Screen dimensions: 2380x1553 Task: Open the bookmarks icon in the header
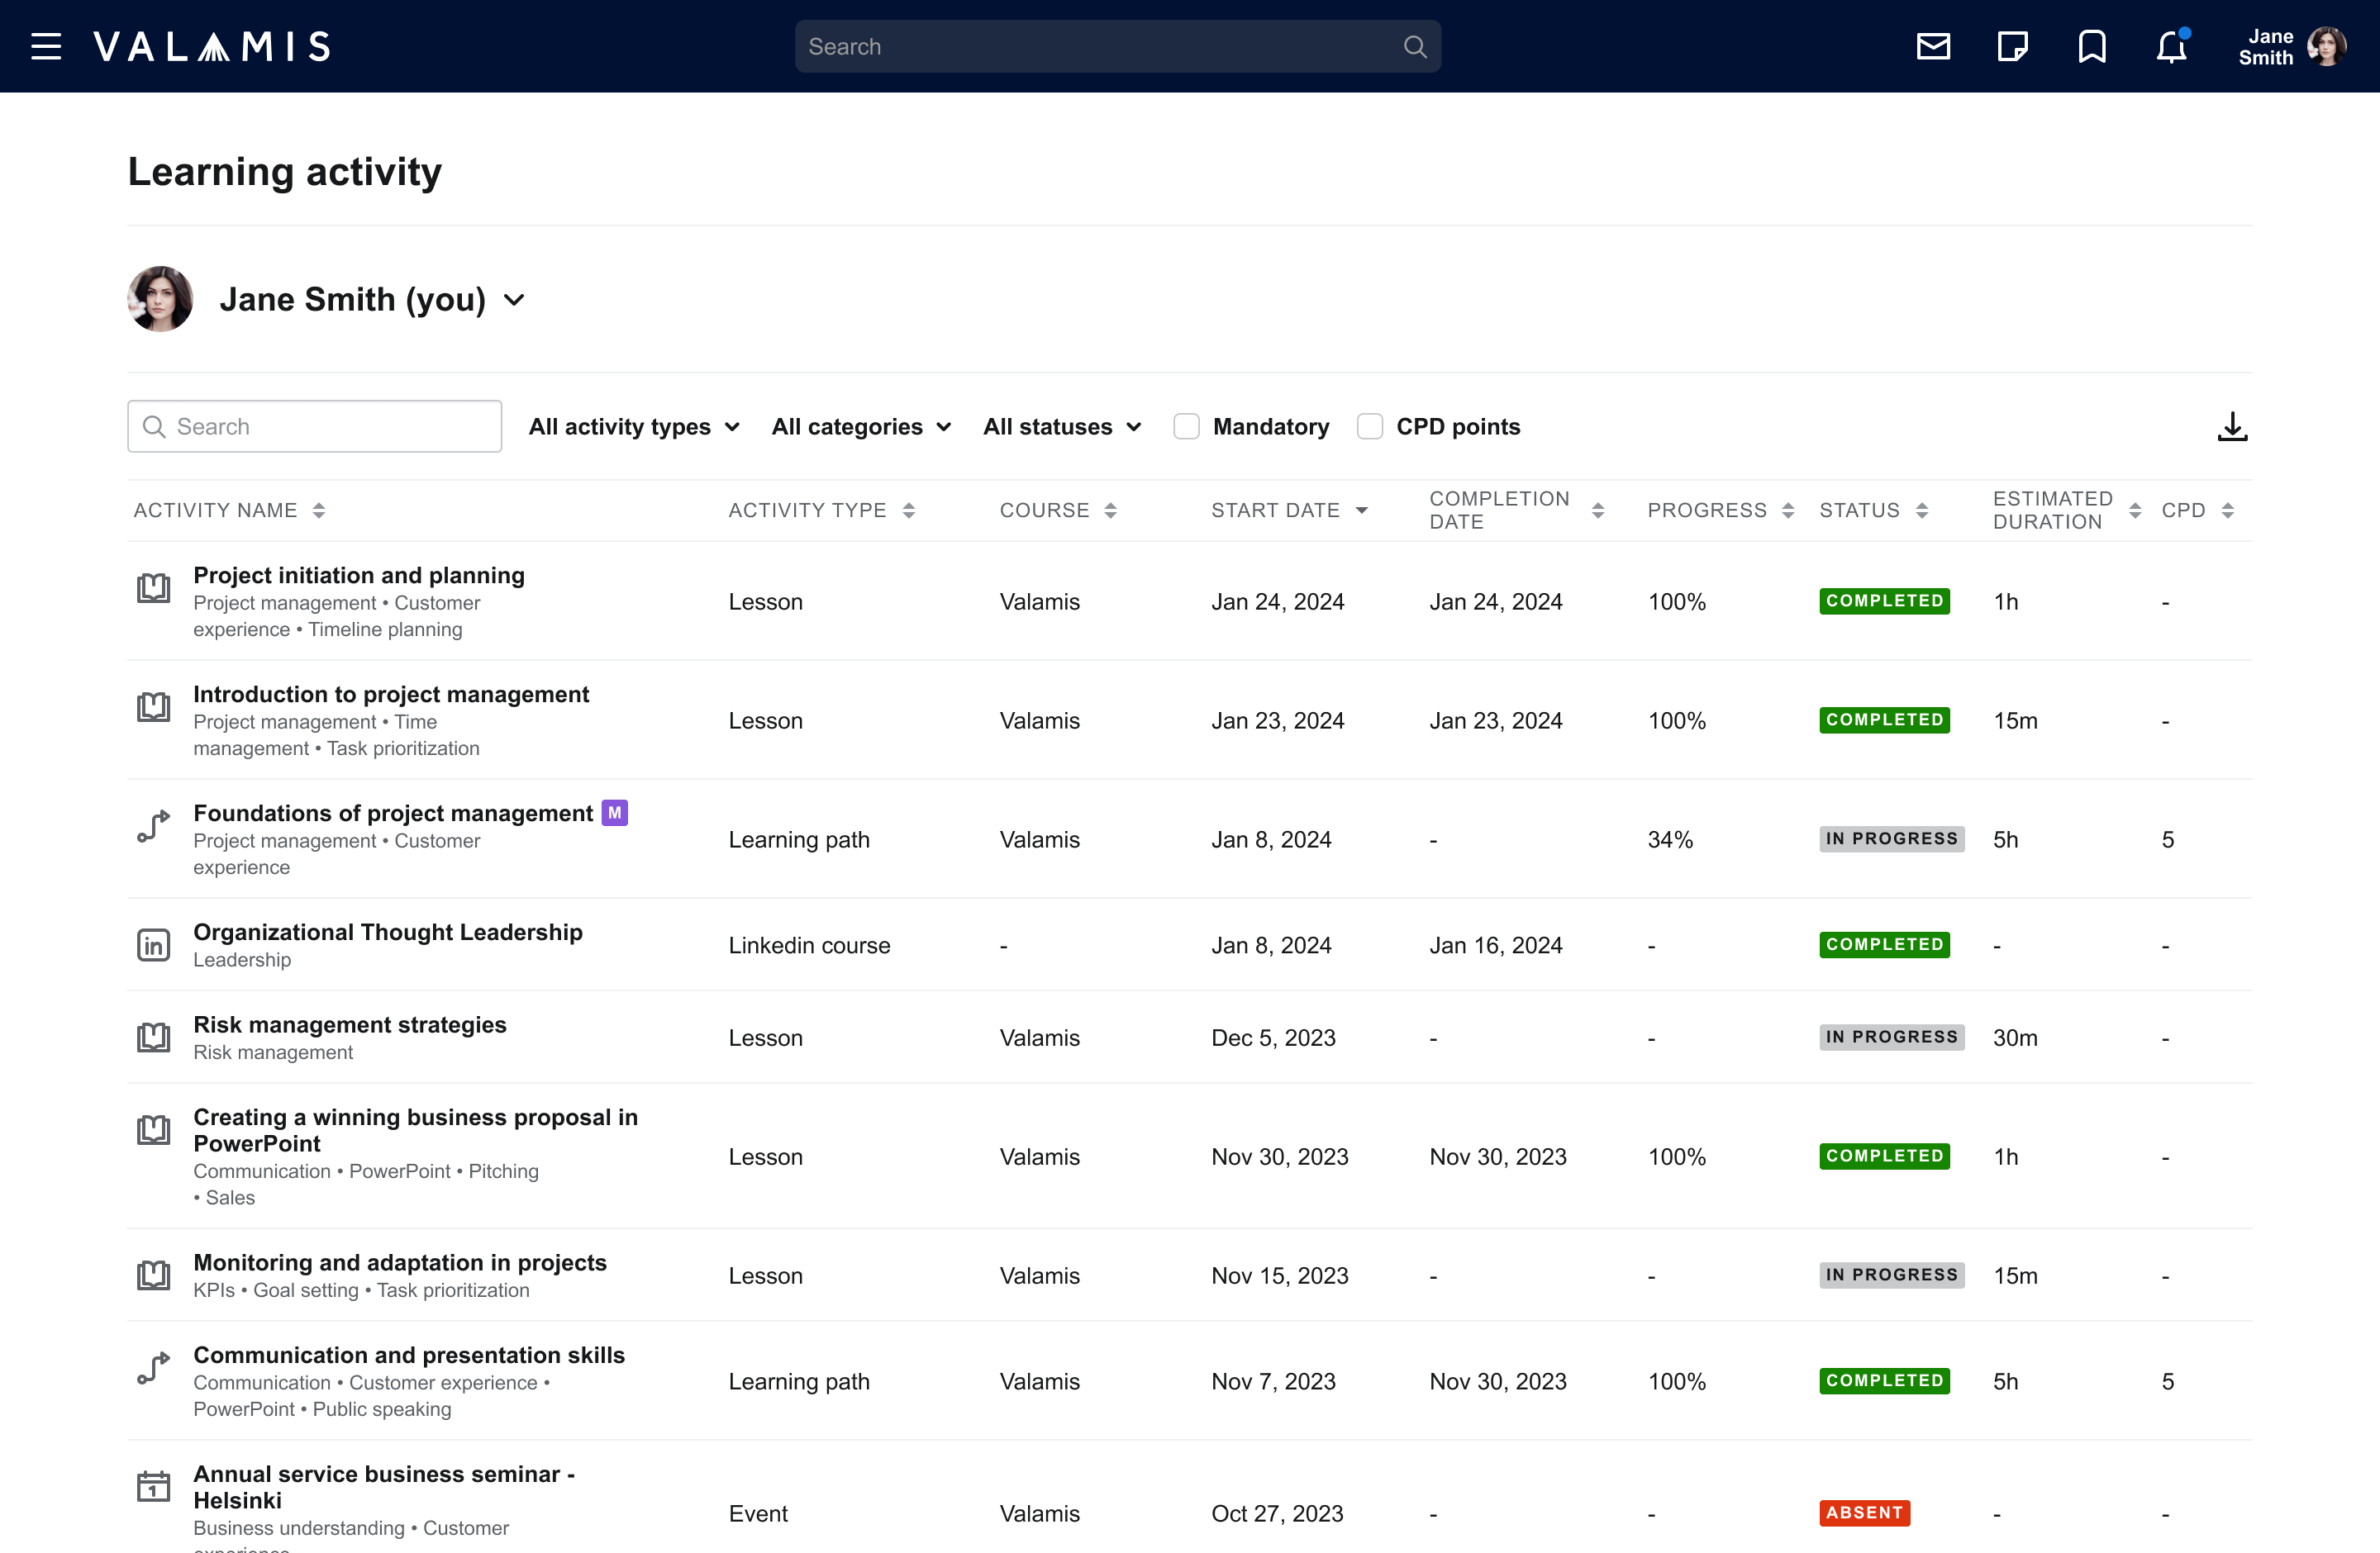point(2091,46)
